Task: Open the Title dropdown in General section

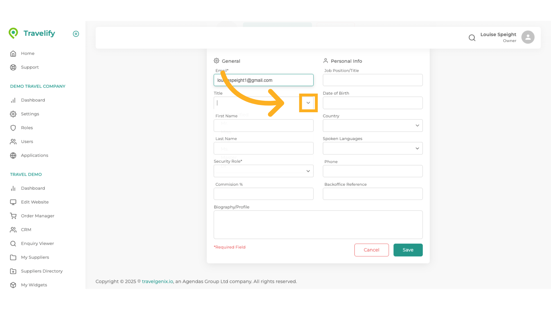Action: pos(308,103)
